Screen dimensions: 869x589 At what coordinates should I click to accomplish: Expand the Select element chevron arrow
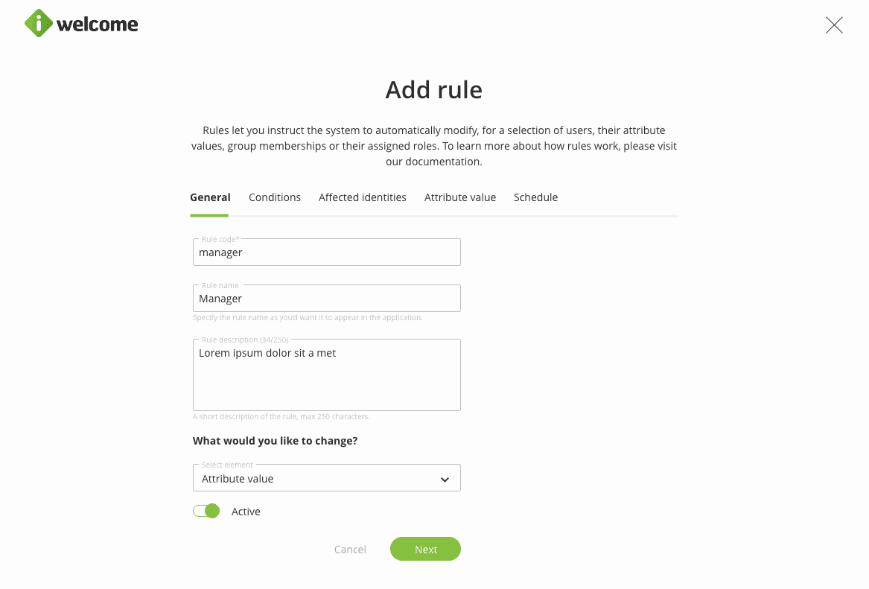445,480
